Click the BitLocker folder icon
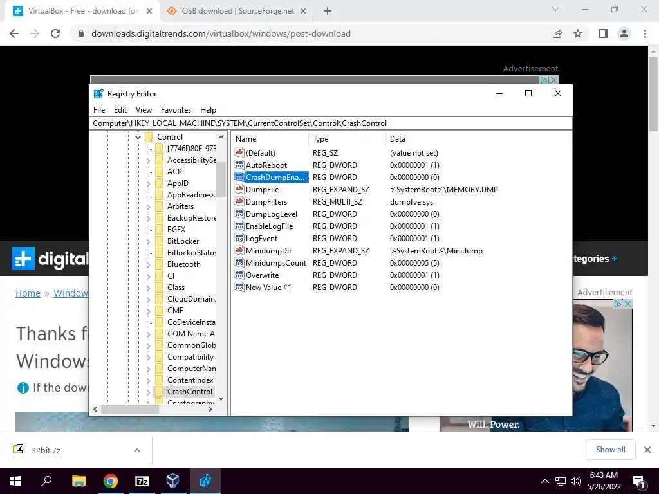659x494 pixels. 159,241
